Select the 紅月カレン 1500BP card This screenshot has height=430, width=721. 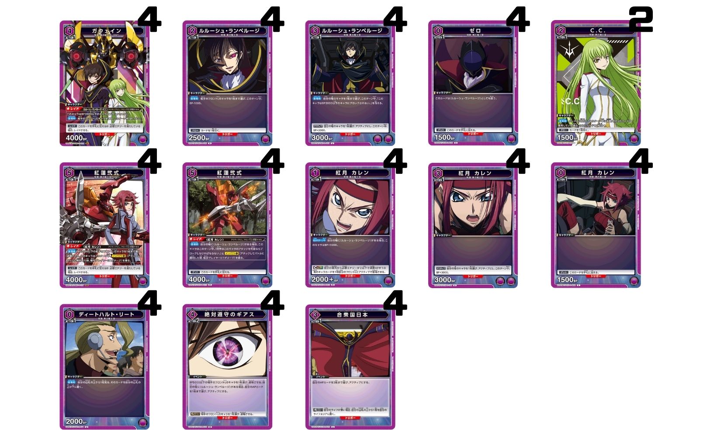coord(596,225)
